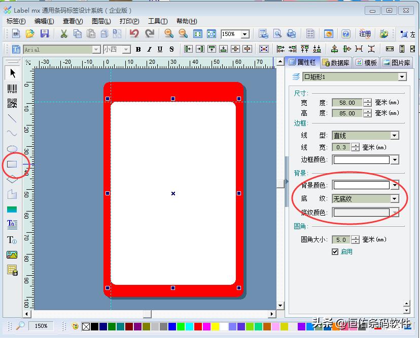The height and width of the screenshot is (338, 420).
Task: Click the Save floppy disk icon
Action: pos(45,34)
